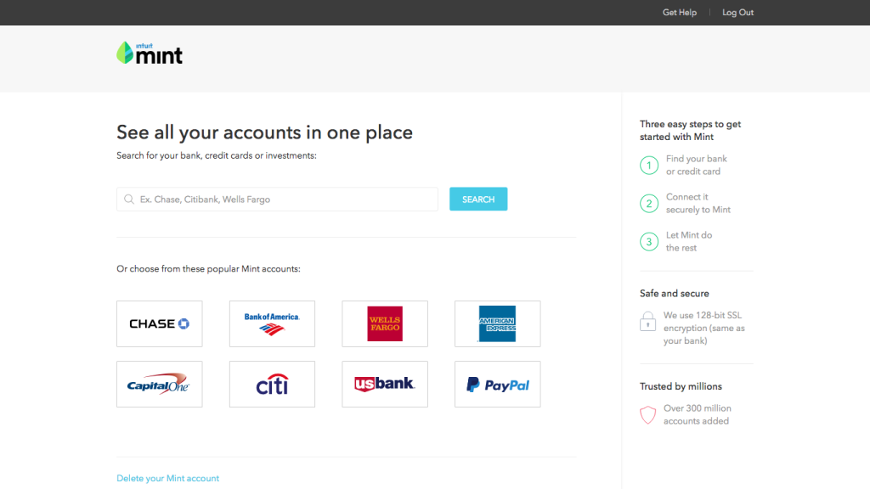Click the shield icon under Trusted by millions
870x489 pixels.
pos(648,415)
